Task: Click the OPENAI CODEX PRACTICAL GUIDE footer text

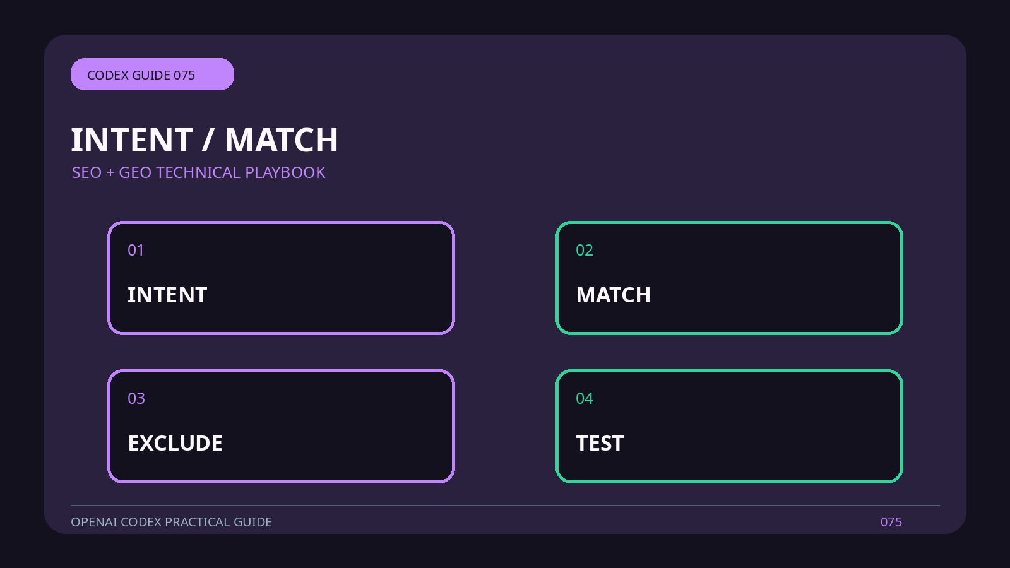Action: (x=171, y=522)
